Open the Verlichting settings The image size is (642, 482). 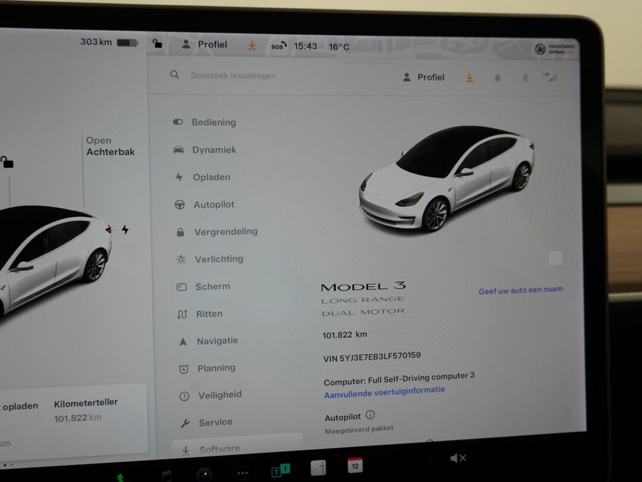[x=210, y=259]
